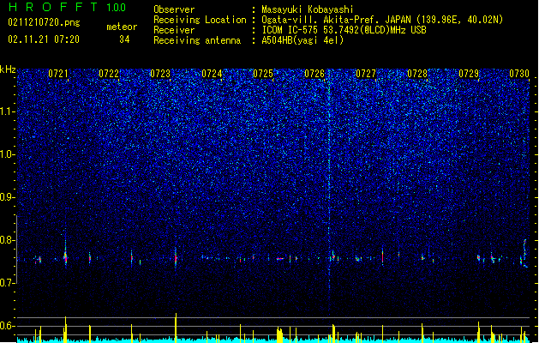Click antenna text A504HB(yagi 4el)
This screenshot has width=539, height=343.
pos(302,40)
